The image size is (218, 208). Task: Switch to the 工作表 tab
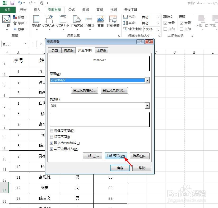pyautogui.click(x=102, y=50)
